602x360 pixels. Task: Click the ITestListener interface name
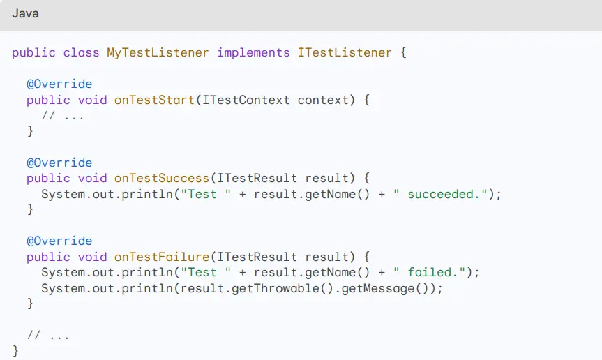click(345, 52)
